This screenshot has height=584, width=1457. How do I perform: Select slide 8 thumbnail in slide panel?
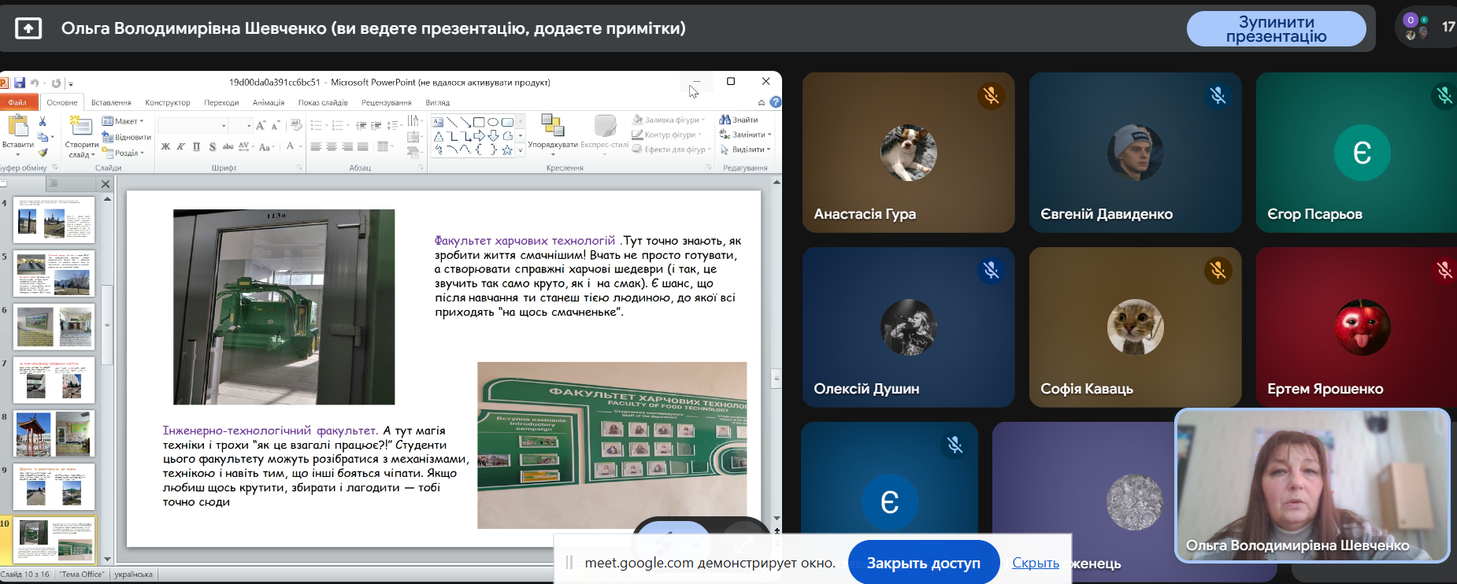[54, 434]
